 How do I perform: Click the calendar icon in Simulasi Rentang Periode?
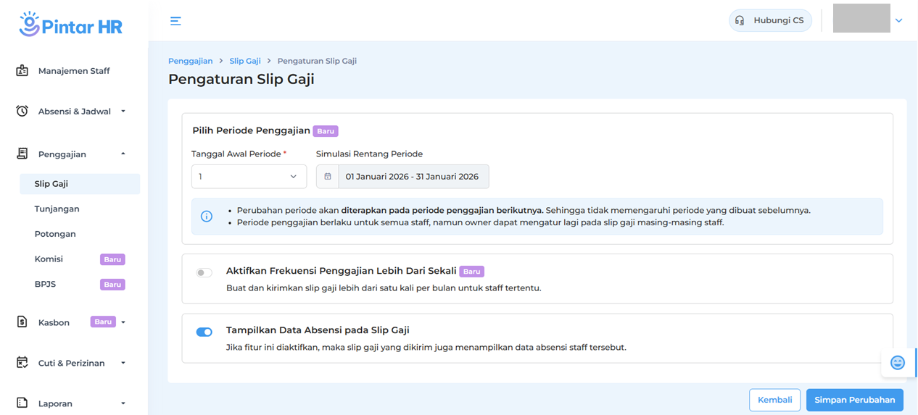pyautogui.click(x=328, y=177)
